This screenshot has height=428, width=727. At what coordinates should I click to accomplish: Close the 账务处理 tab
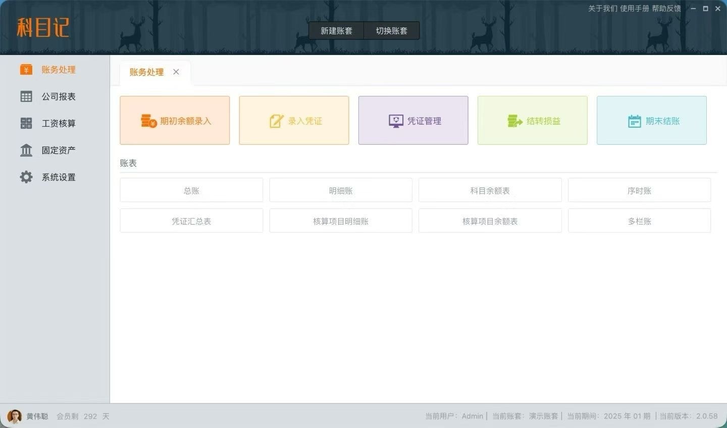pos(176,72)
